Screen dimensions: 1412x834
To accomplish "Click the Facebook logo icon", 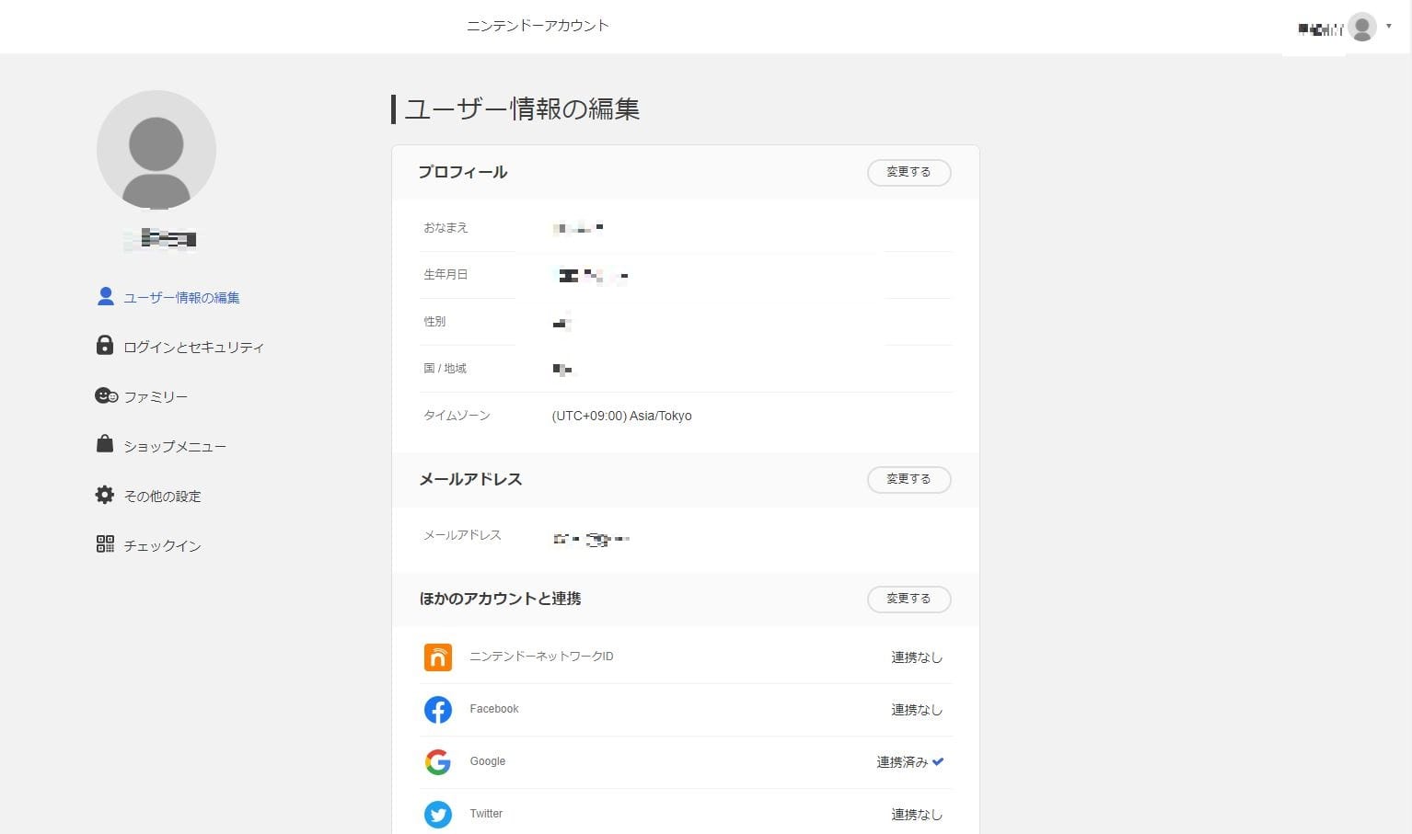I will (x=438, y=709).
